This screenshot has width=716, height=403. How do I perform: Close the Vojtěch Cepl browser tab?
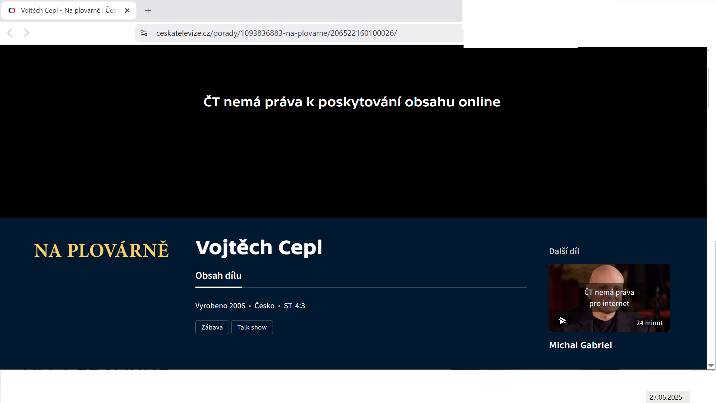pos(127,10)
